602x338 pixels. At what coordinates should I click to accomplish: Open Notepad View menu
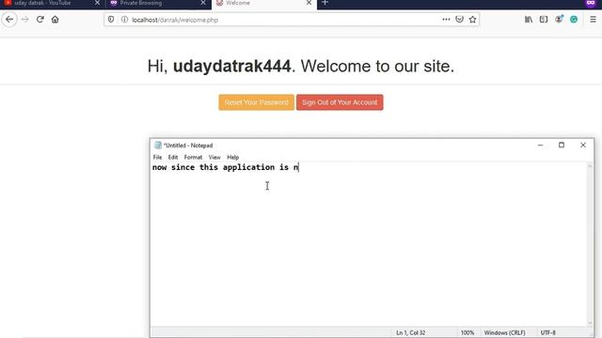coord(214,157)
